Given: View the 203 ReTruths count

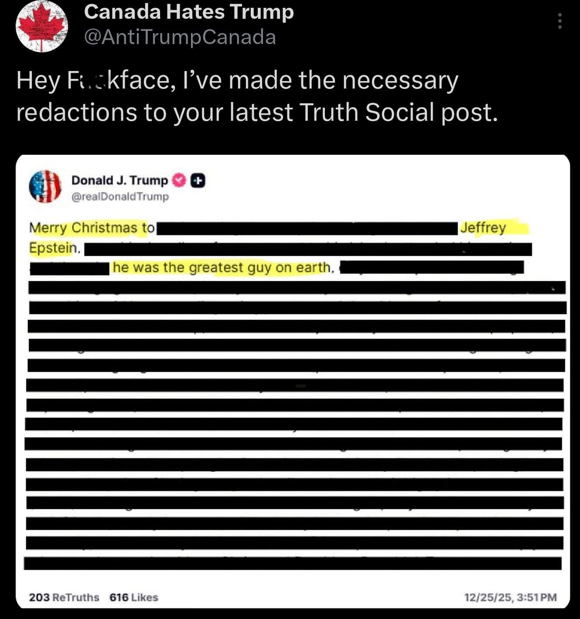Looking at the screenshot, I should tap(64, 597).
